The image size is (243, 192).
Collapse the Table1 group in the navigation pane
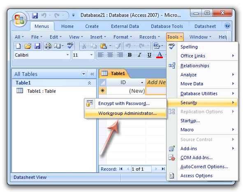tap(89, 83)
